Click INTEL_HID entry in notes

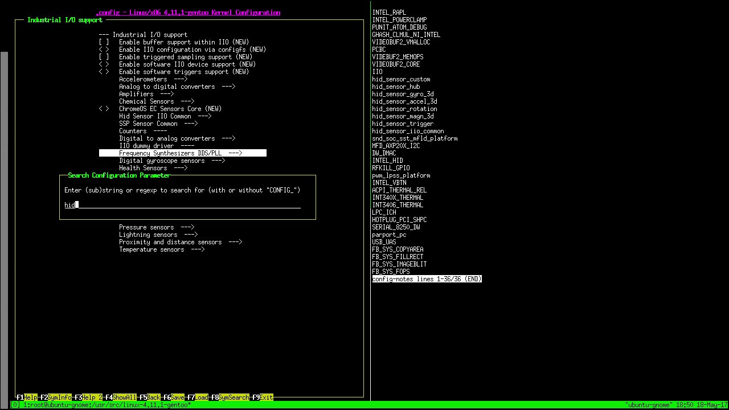(x=387, y=161)
